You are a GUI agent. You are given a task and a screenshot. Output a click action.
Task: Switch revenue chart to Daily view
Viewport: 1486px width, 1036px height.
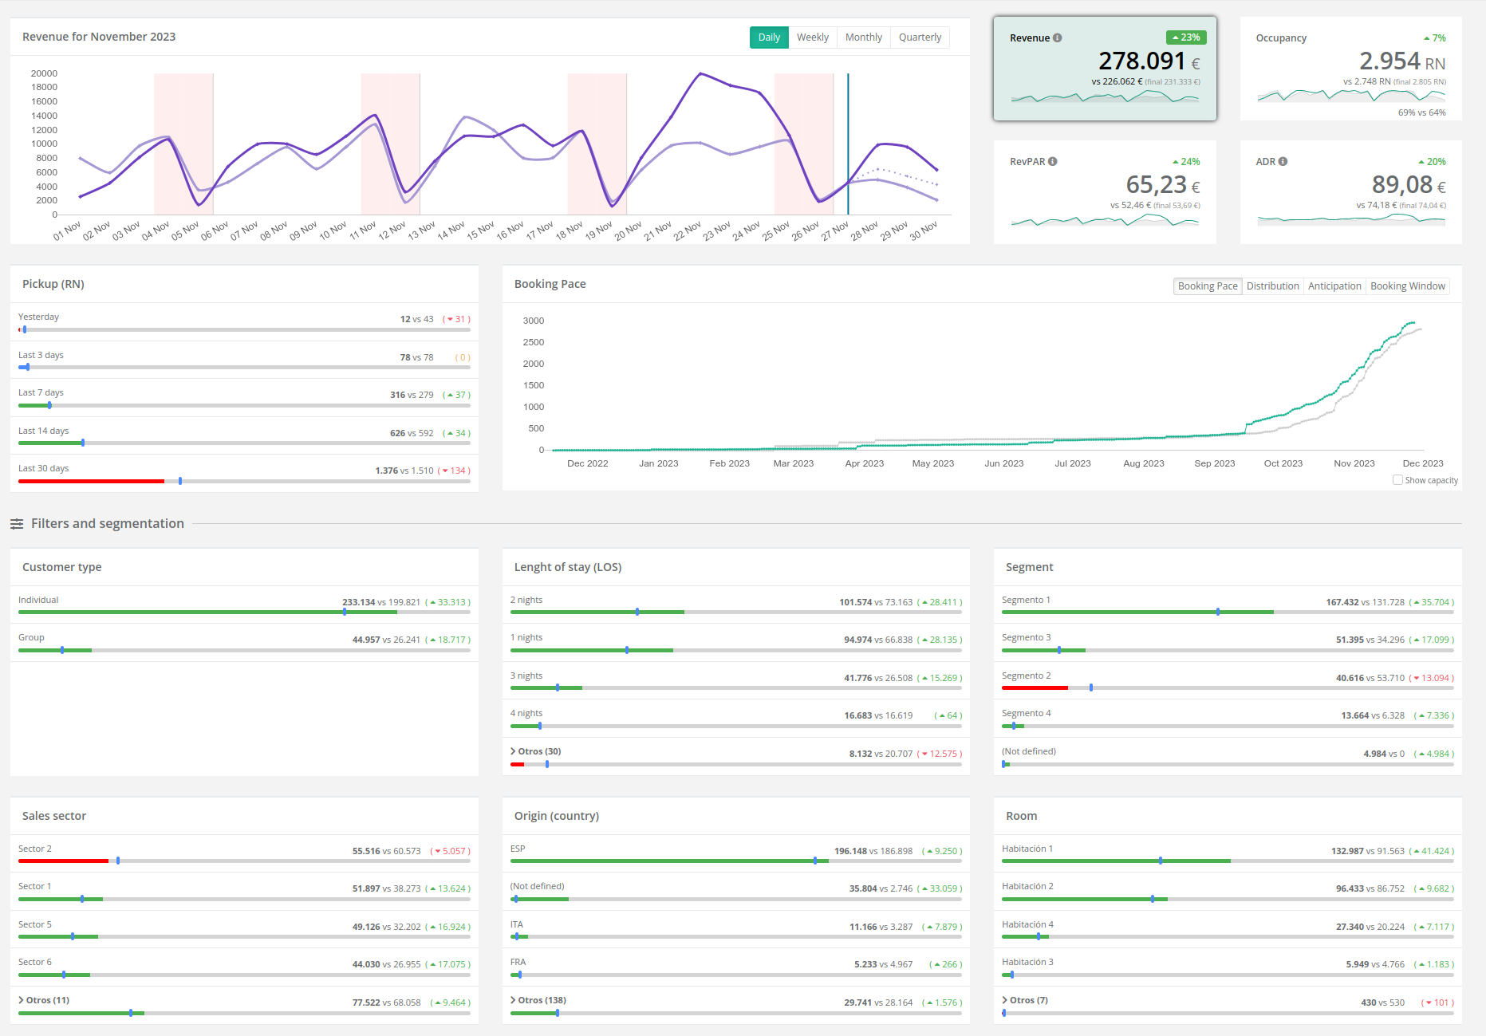(x=769, y=37)
